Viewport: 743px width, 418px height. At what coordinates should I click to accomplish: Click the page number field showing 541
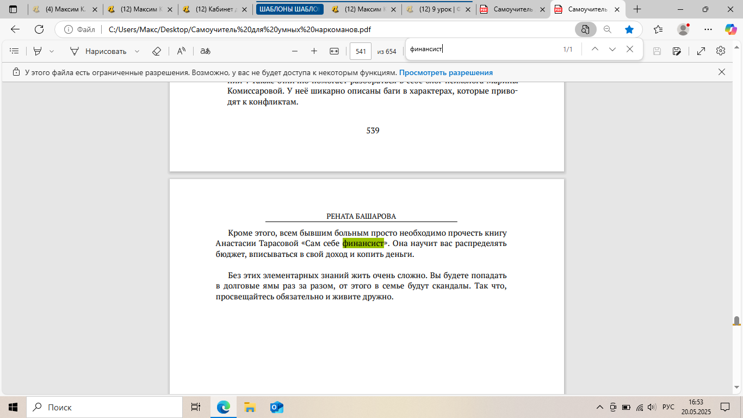pyautogui.click(x=360, y=51)
